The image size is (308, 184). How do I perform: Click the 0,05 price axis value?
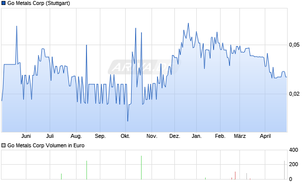pos(294,45)
